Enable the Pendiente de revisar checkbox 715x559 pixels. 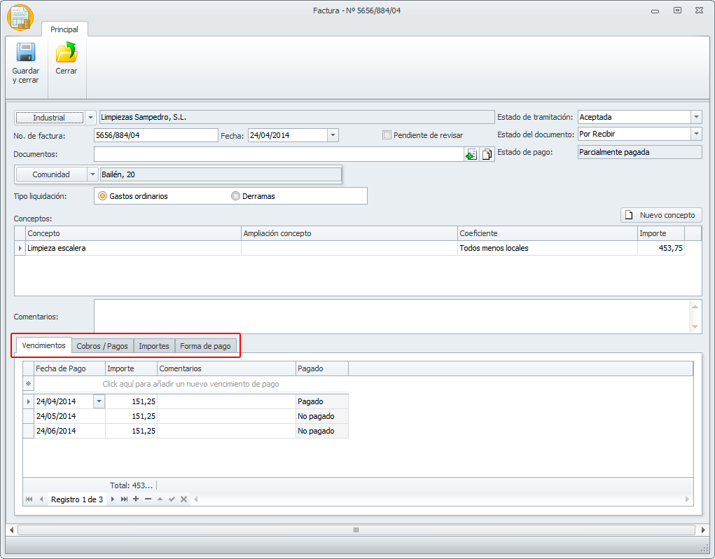387,135
